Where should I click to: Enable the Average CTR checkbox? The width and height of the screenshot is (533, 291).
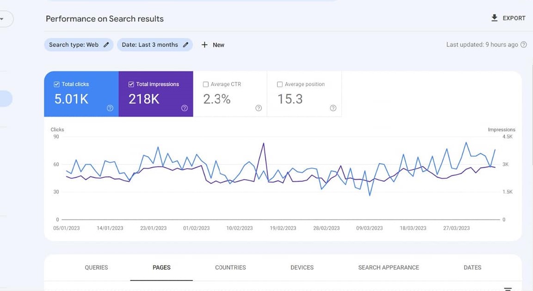[x=205, y=84]
